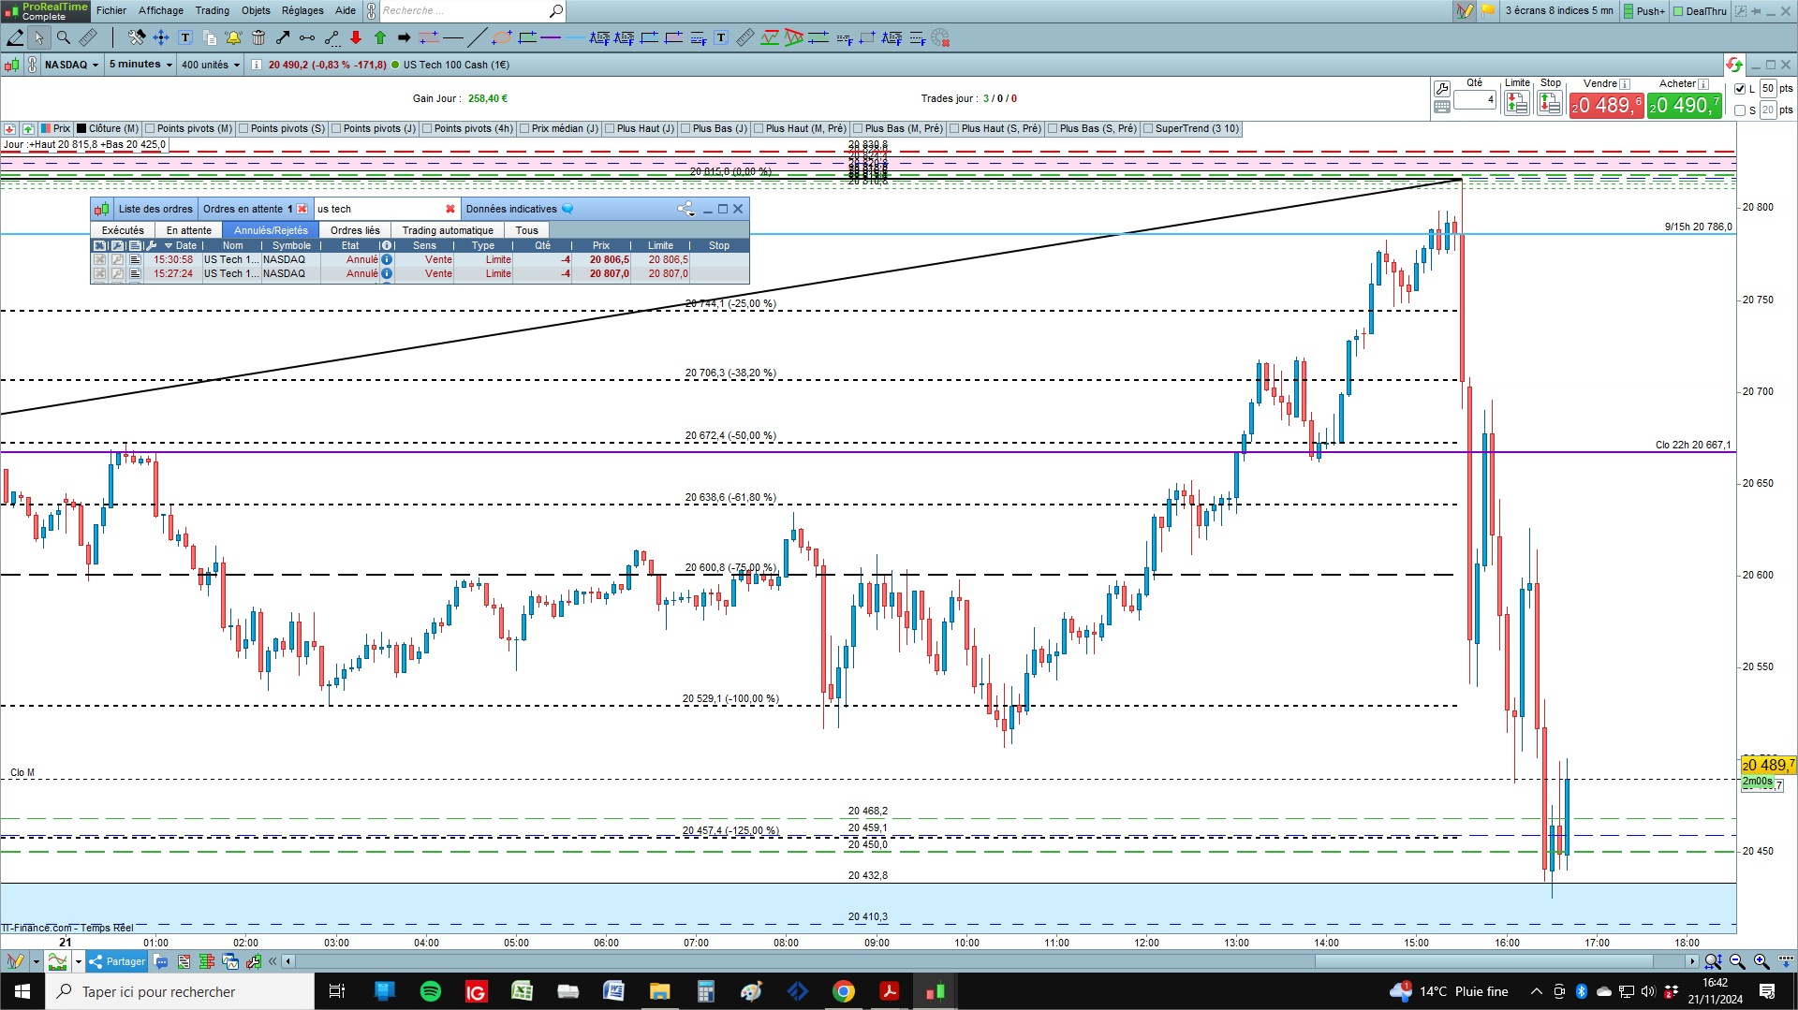Switch to the Exécutés orders tab
1798x1010 pixels.
coord(123,230)
